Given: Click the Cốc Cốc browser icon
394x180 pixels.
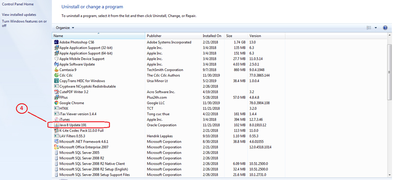Looking at the screenshot, I should 57,76.
